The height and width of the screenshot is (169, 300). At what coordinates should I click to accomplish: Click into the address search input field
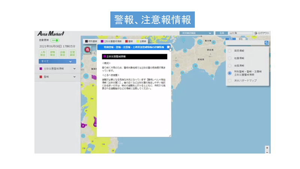point(245,43)
